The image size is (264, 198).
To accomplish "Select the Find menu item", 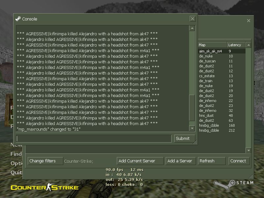I will (x=16, y=154).
